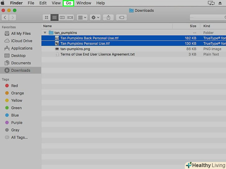The width and height of the screenshot is (226, 169).
Task: Click the Edit Tags toolbar button
Action: click(x=121, y=18)
